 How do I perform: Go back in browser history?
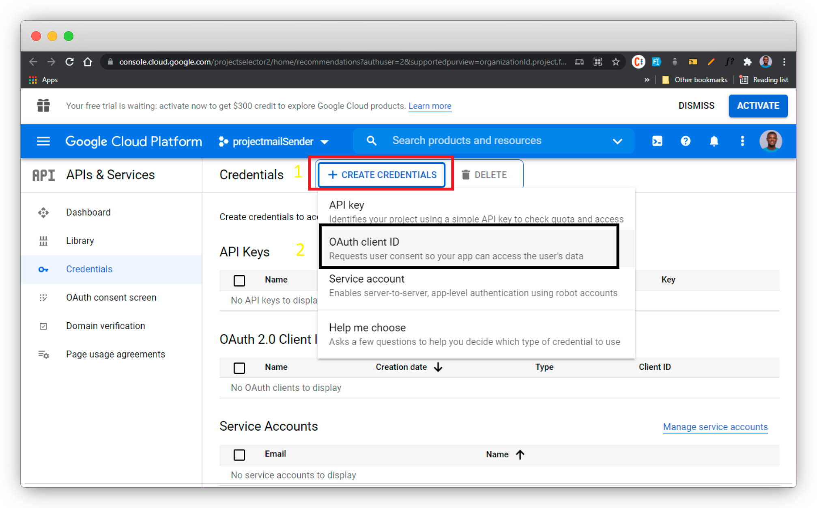(x=33, y=62)
